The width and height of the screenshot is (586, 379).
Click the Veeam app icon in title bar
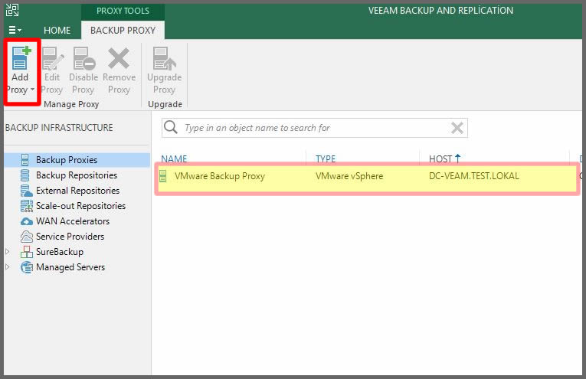(12, 10)
